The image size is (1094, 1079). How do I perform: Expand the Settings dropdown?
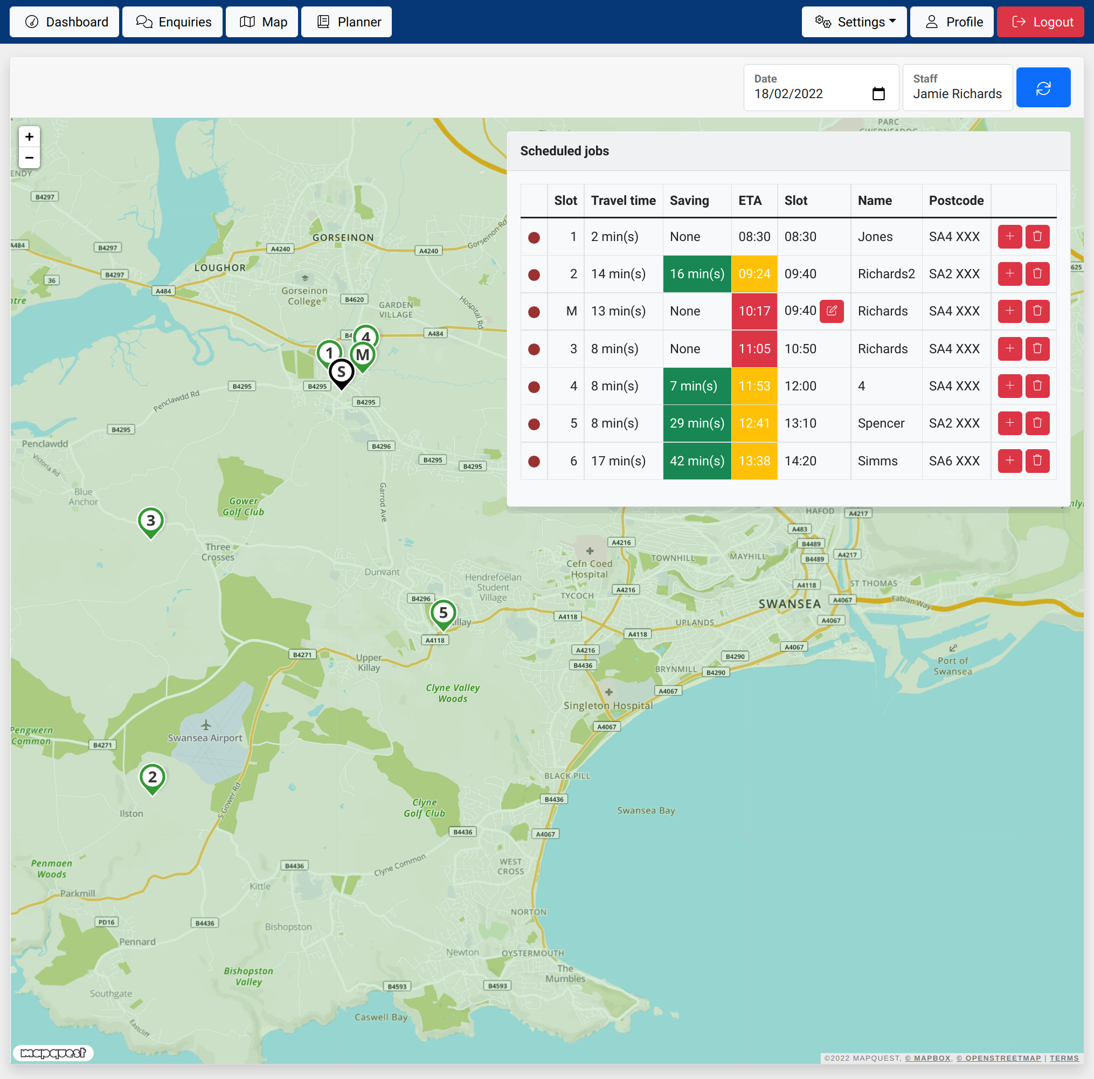[x=854, y=22]
